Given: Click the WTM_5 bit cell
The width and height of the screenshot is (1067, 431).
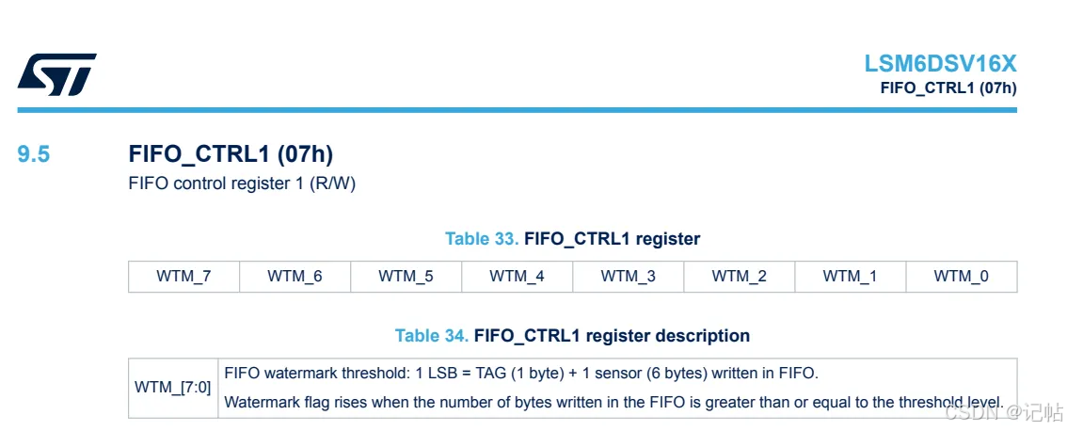Looking at the screenshot, I should (406, 277).
